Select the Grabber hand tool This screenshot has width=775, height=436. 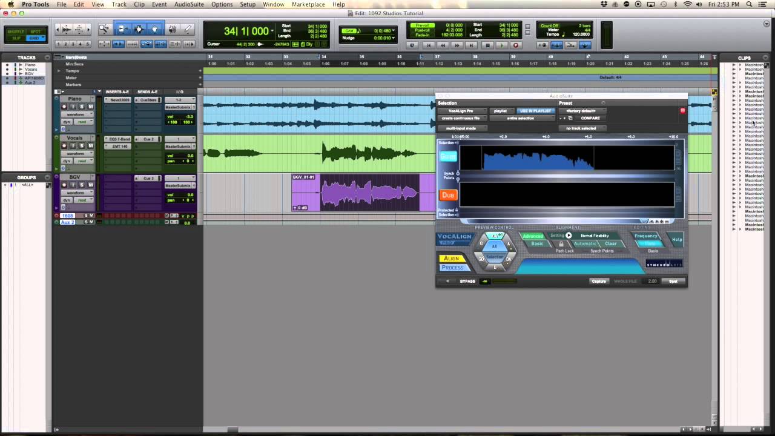(x=154, y=28)
